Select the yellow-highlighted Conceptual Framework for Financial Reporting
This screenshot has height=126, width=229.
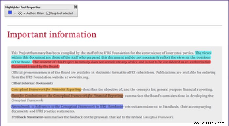tap(46, 89)
